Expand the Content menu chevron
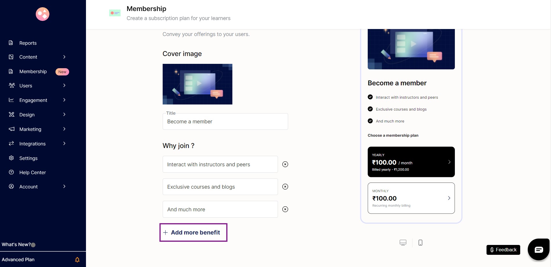Viewport: 551px width, 267px height. click(x=64, y=57)
